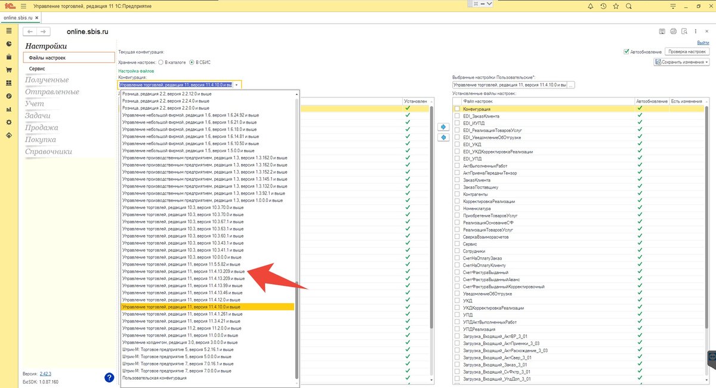This screenshot has width=716, height=388.
Task: Click the Выйти link
Action: pyautogui.click(x=703, y=43)
